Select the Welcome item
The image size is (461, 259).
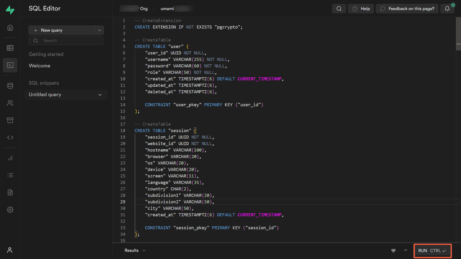click(40, 66)
